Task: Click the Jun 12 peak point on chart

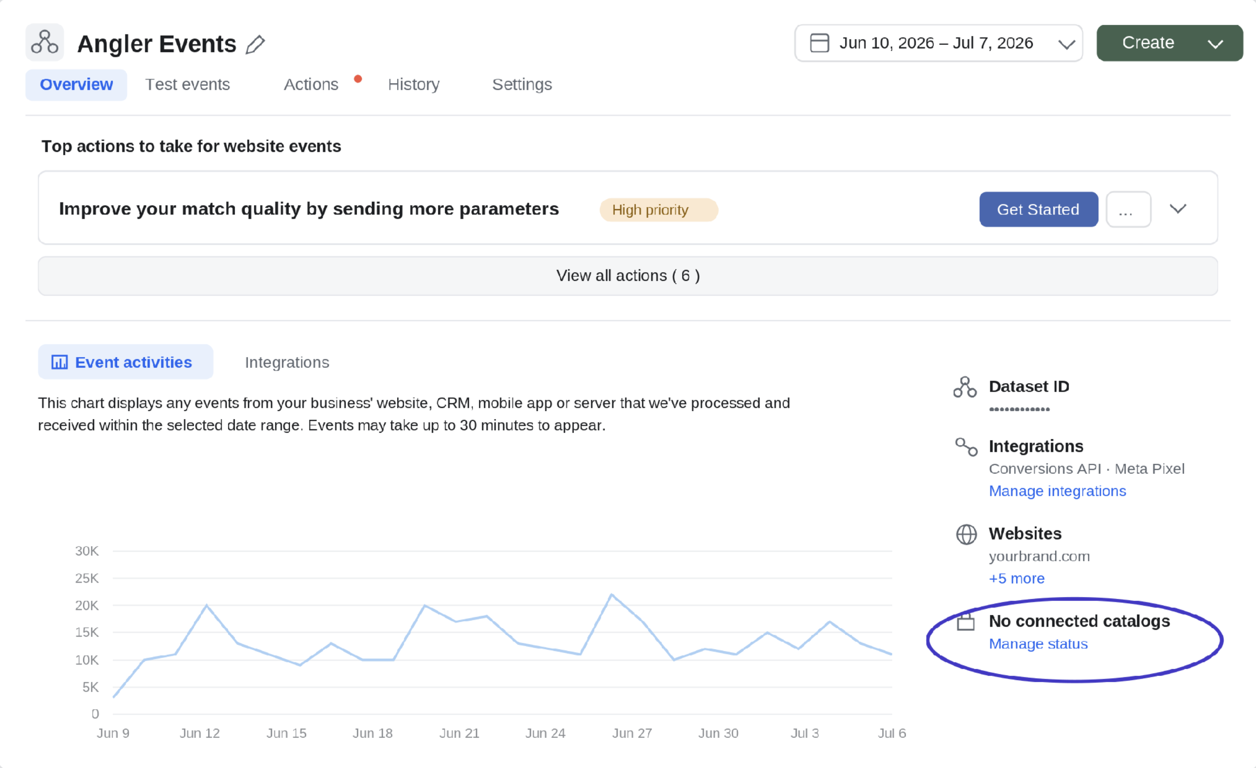Action: (x=206, y=605)
